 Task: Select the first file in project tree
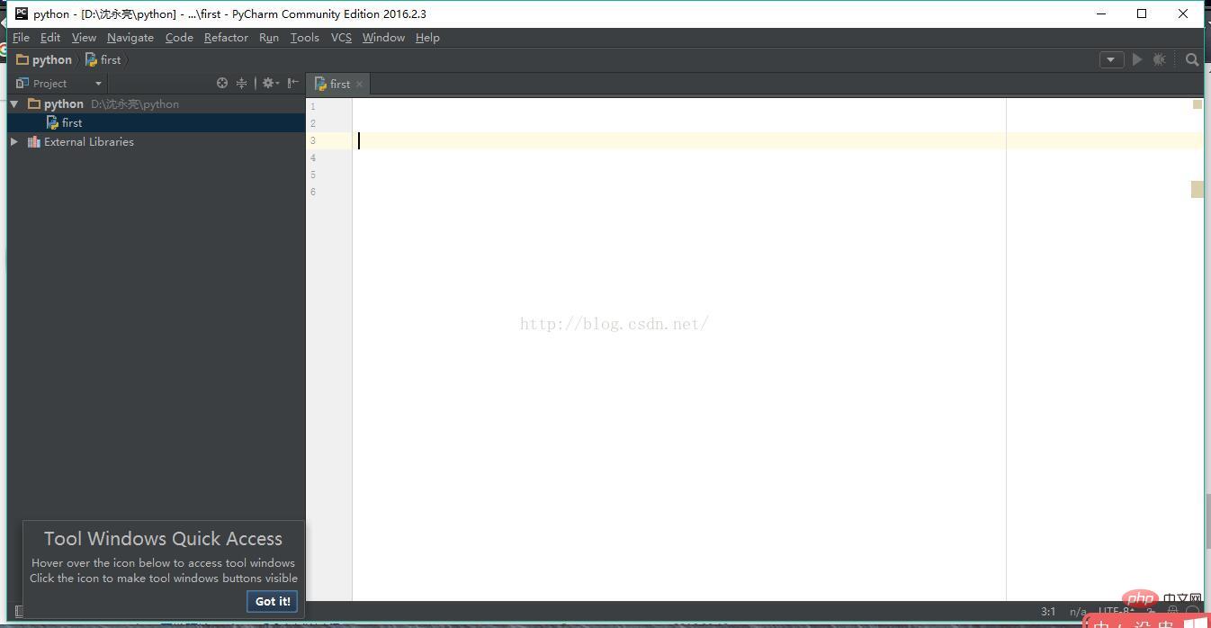point(157,122)
